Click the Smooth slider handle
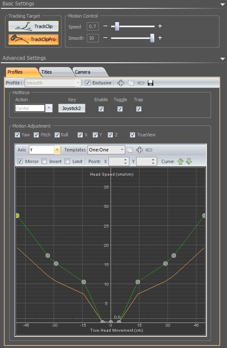Image resolution: width=227 pixels, height=348 pixels. (152, 38)
